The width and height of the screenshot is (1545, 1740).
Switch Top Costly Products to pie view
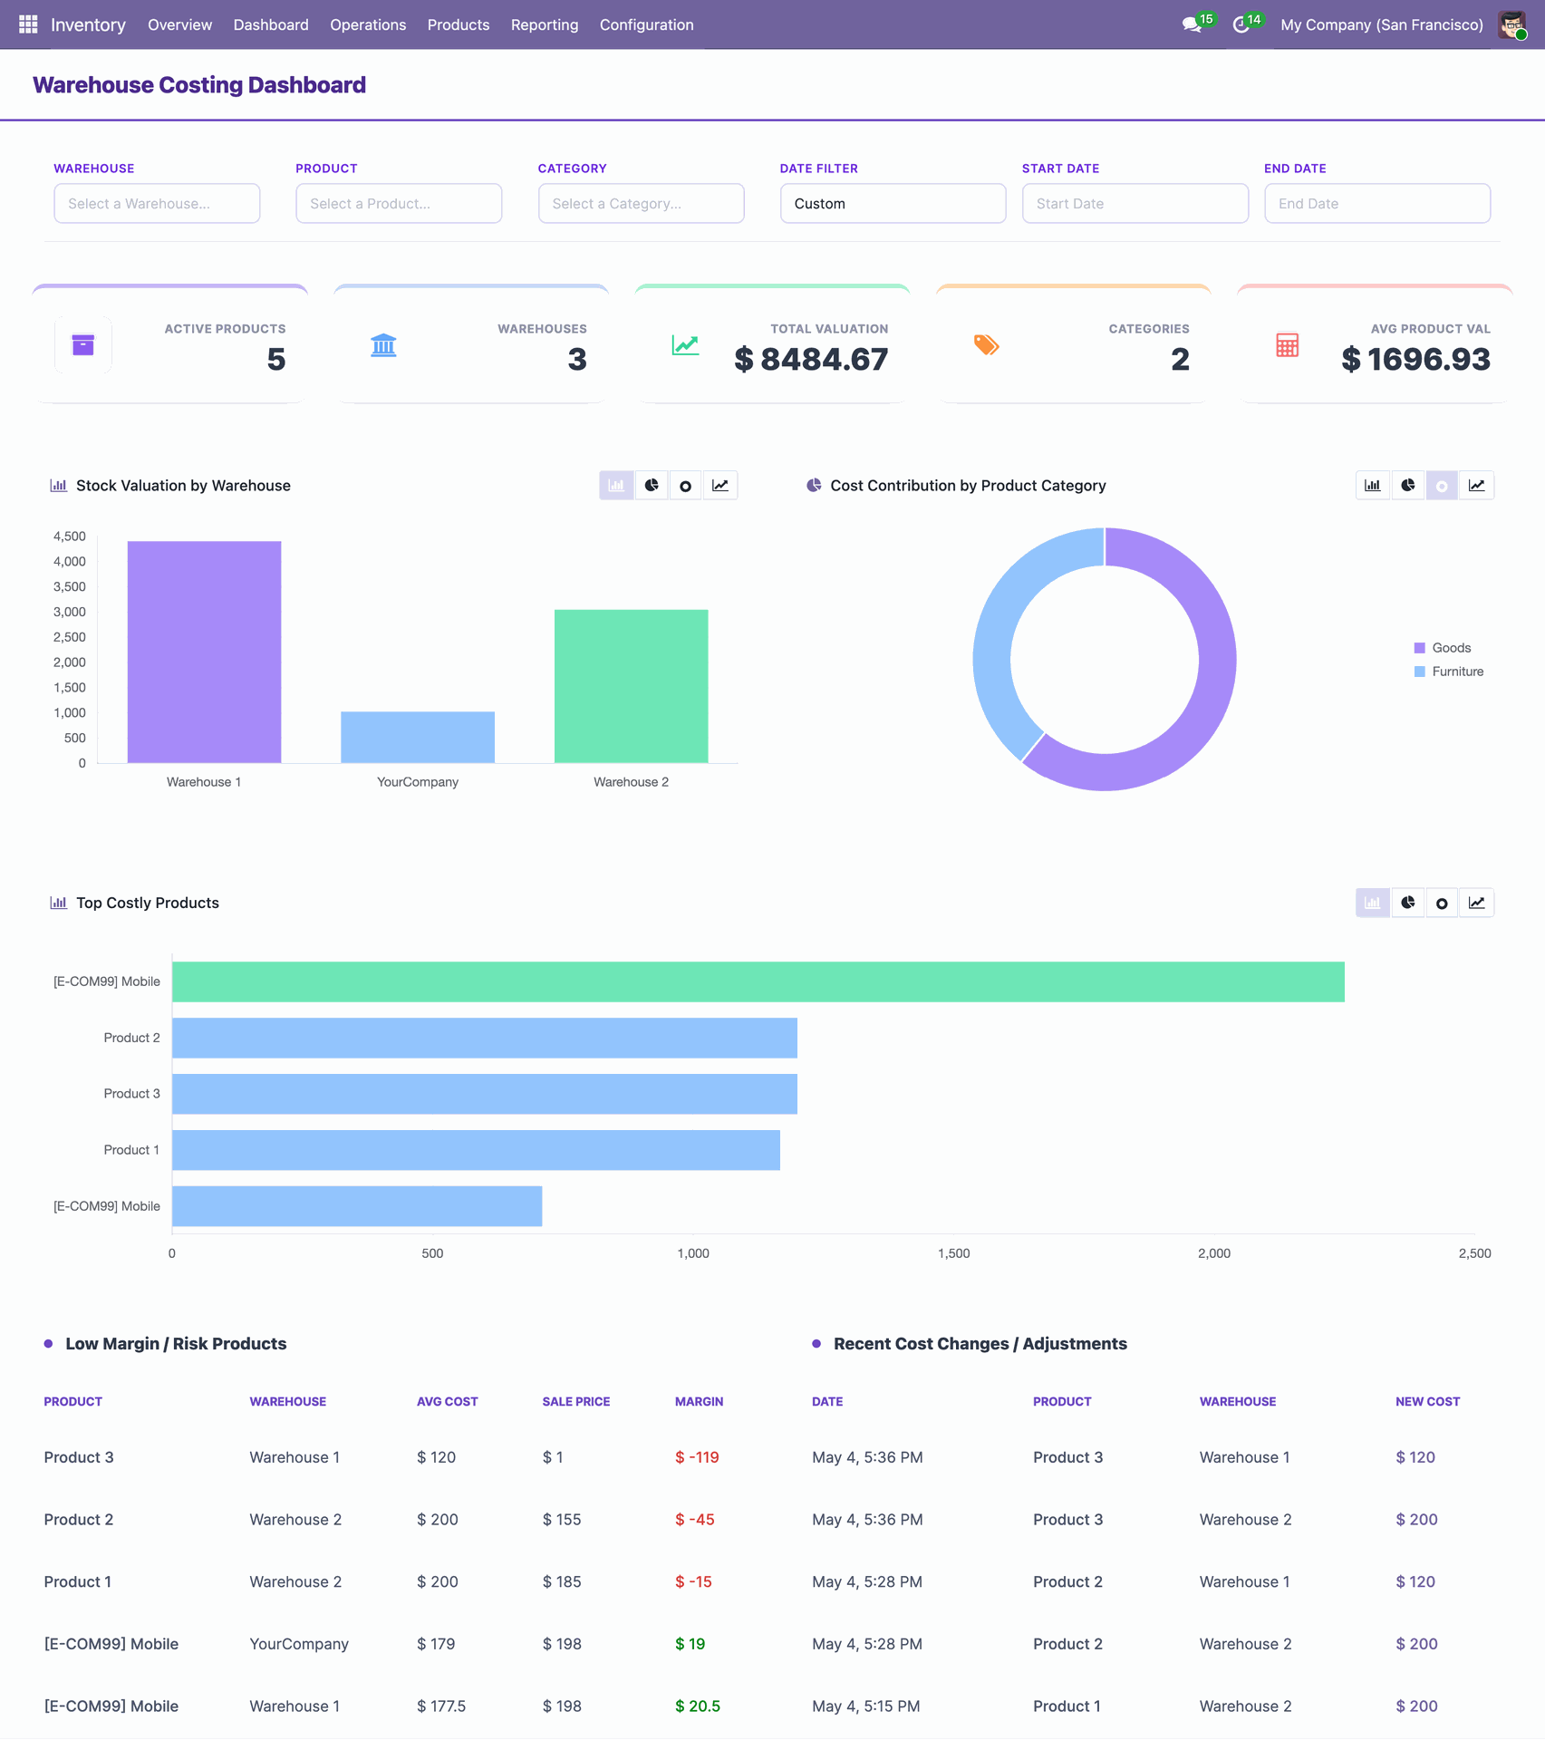click(1408, 903)
